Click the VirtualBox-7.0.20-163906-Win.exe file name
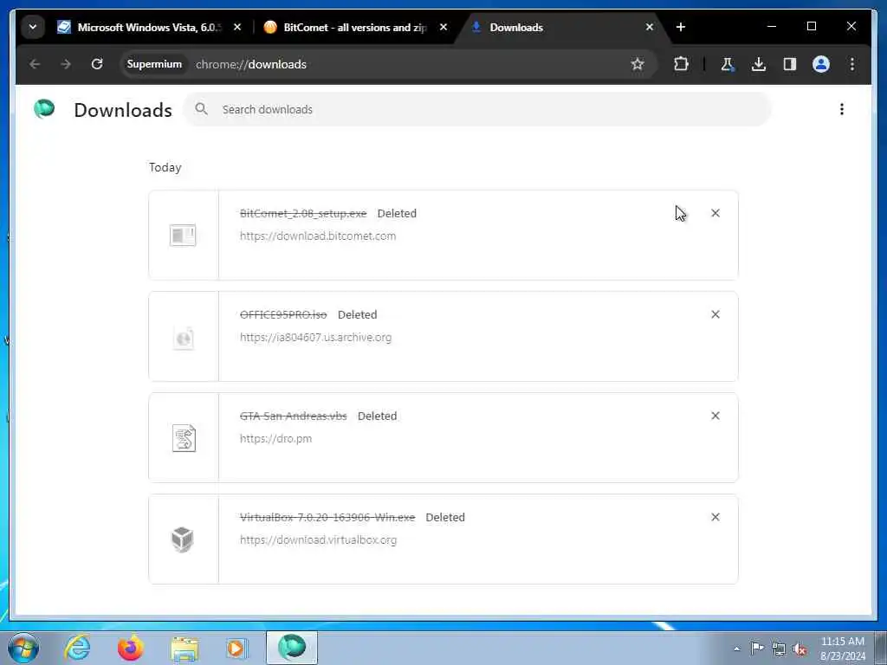This screenshot has height=665, width=887. click(327, 517)
